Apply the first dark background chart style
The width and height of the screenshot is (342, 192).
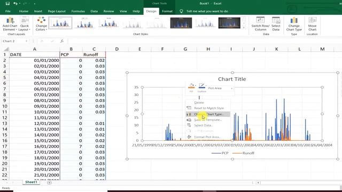pyautogui.click(x=181, y=23)
